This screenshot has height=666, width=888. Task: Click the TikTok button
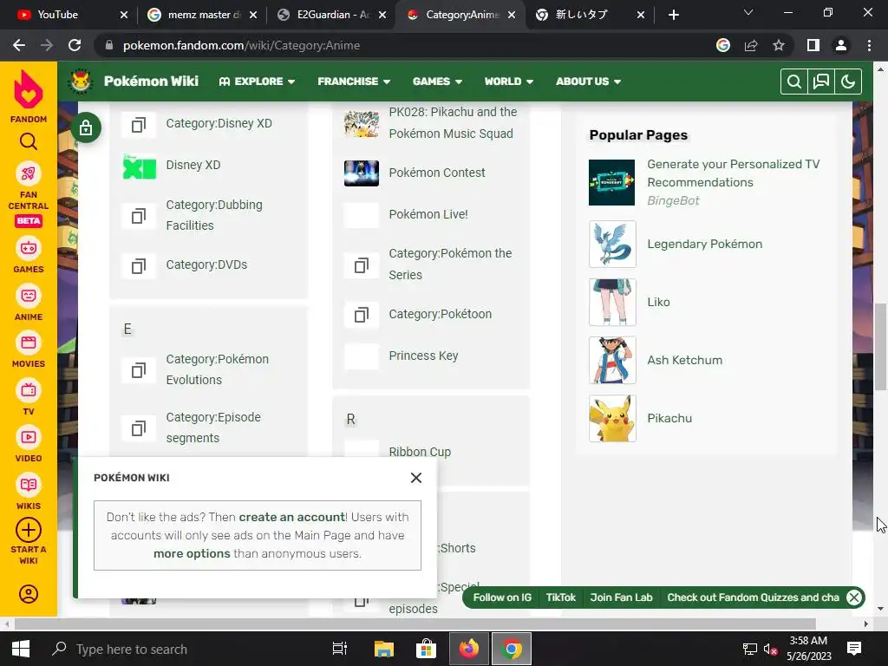[x=561, y=597]
